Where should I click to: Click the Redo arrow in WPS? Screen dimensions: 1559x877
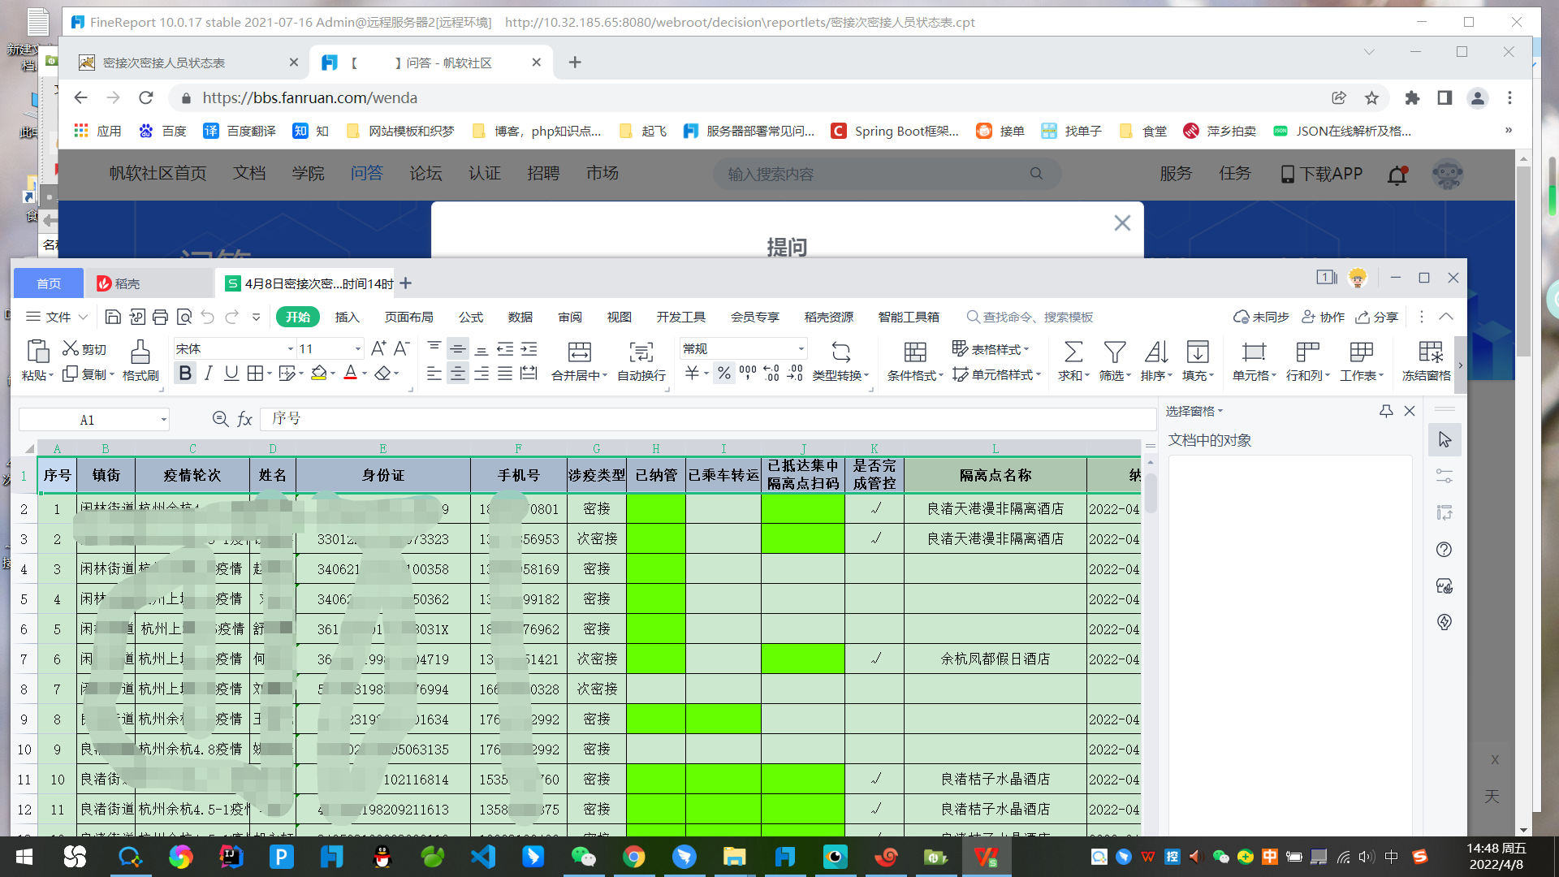point(232,317)
